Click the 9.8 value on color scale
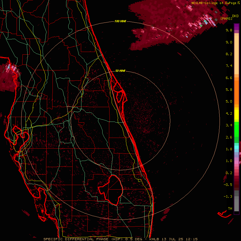 tap(229, 30)
